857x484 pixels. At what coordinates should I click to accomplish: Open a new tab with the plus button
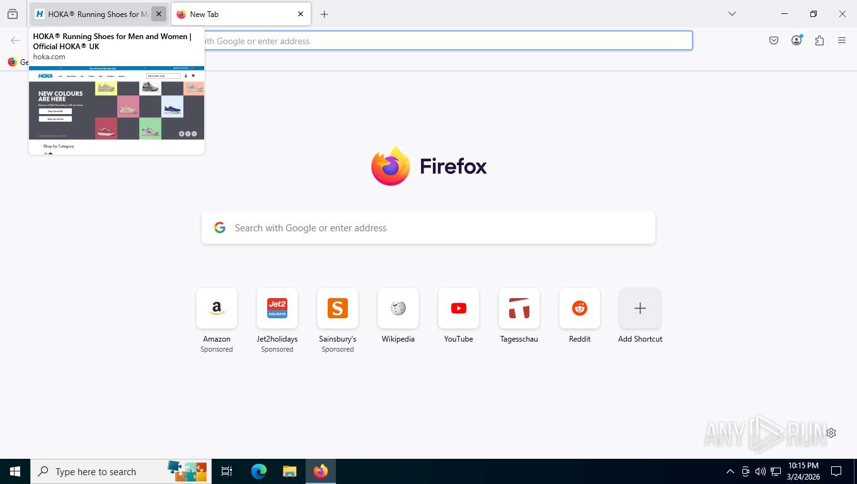coord(325,14)
